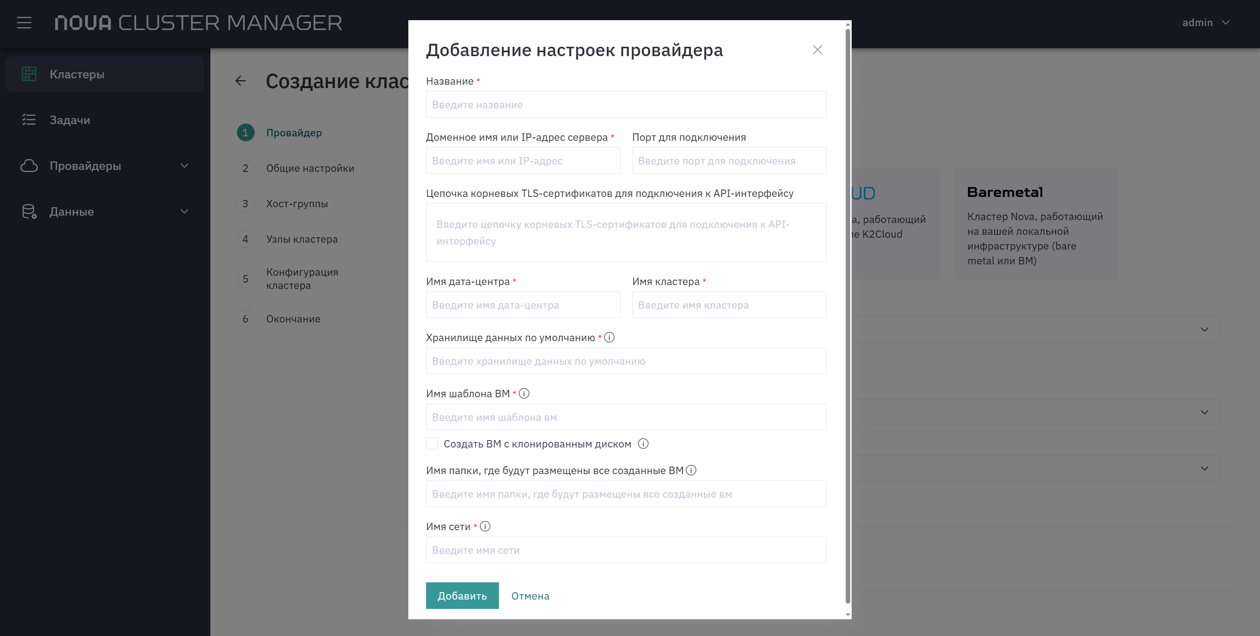The image size is (1260, 636).
Task: Show info for Имя шаблона ВМ
Action: 524,393
